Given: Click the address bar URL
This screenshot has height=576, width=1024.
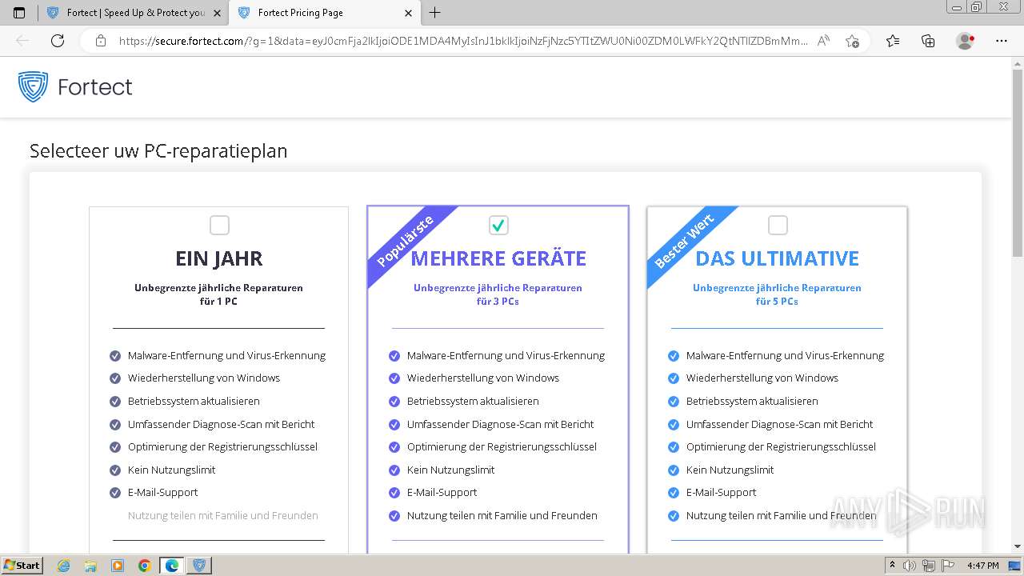Looking at the screenshot, I should [x=463, y=41].
